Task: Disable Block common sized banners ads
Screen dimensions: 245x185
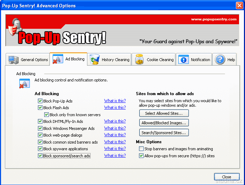Action: tap(40, 142)
